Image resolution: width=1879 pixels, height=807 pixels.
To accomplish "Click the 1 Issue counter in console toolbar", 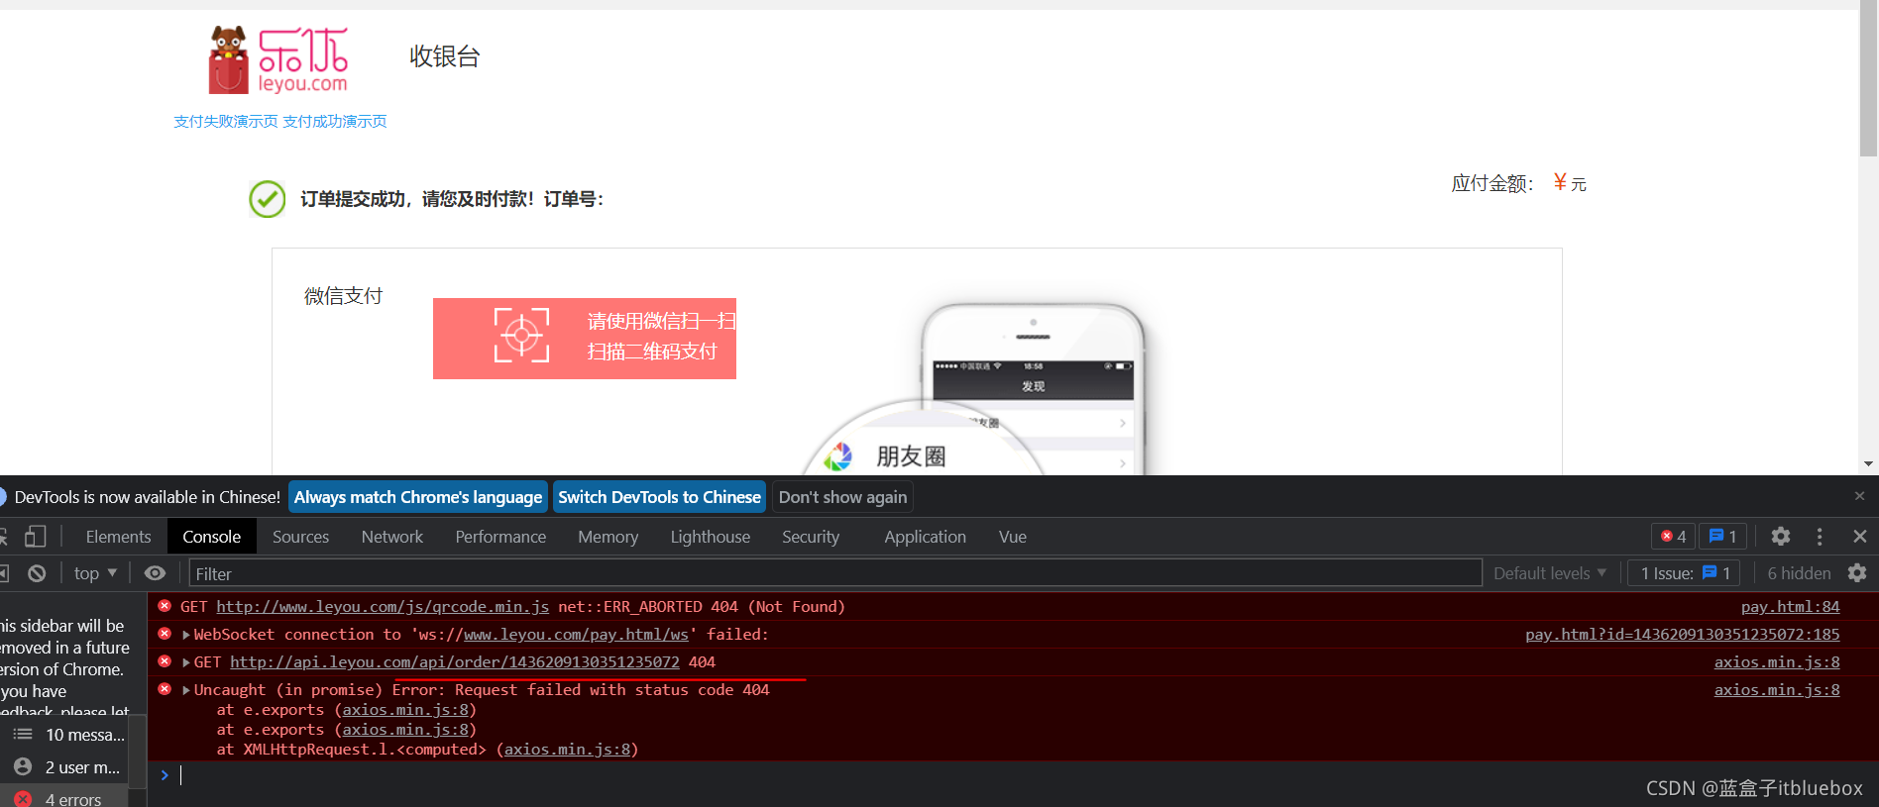I will [x=1685, y=572].
